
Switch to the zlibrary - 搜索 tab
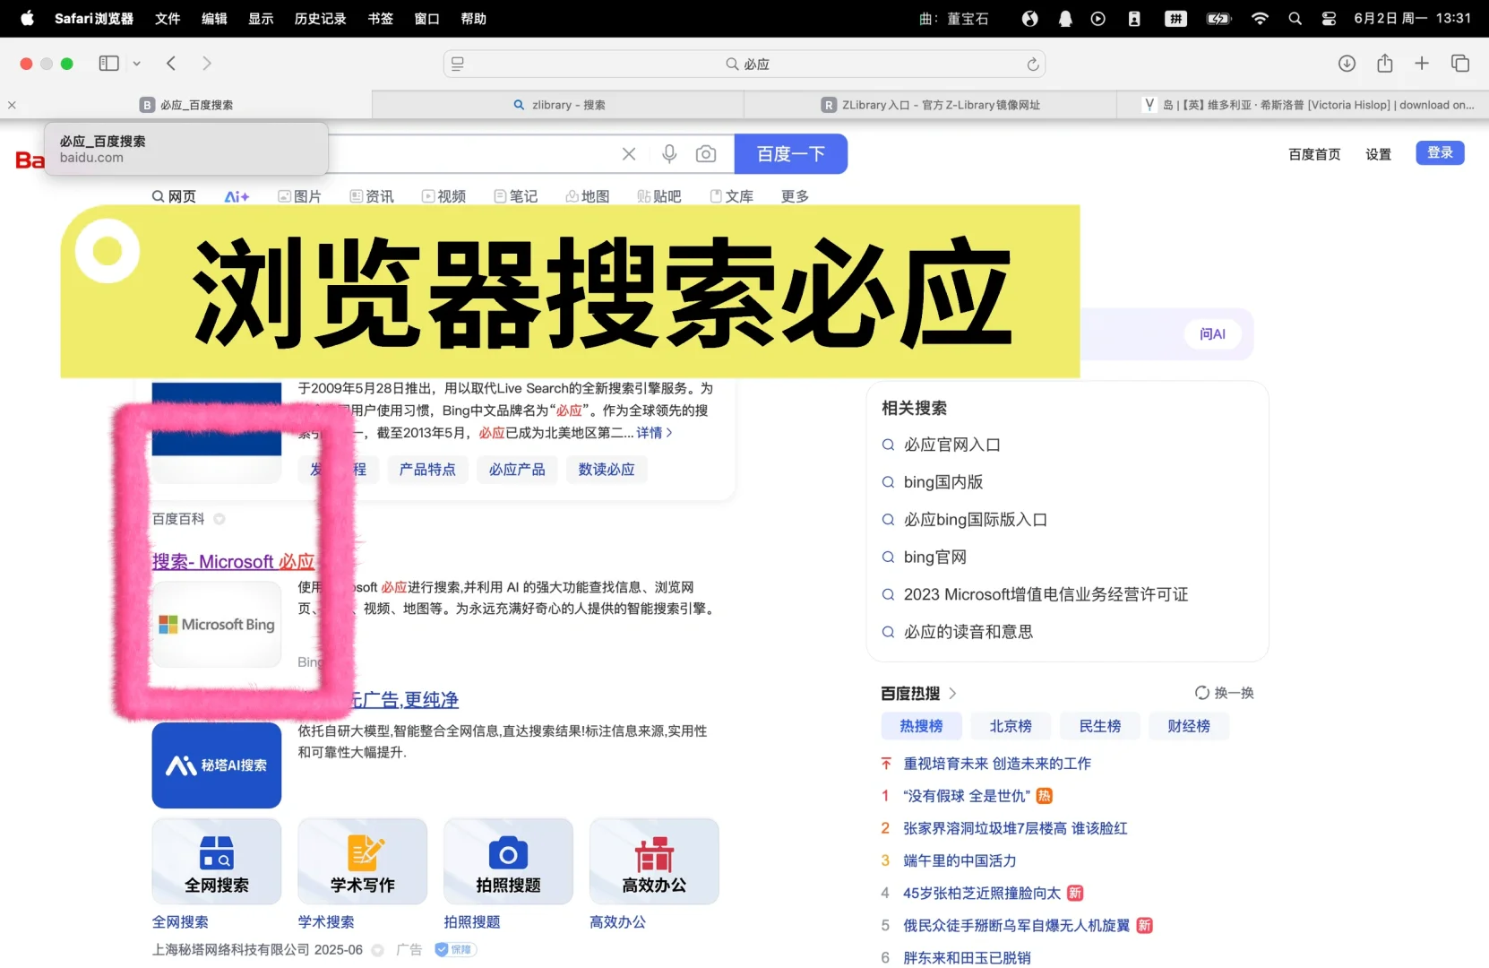[558, 105]
